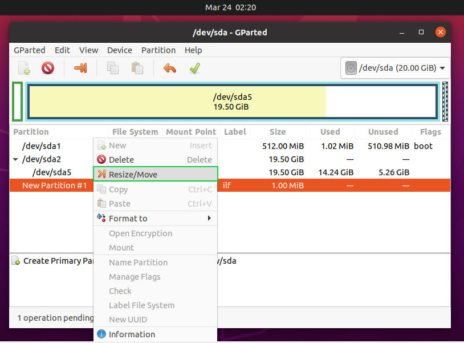Minimize the GParted window
The width and height of the screenshot is (464, 343).
click(x=401, y=33)
